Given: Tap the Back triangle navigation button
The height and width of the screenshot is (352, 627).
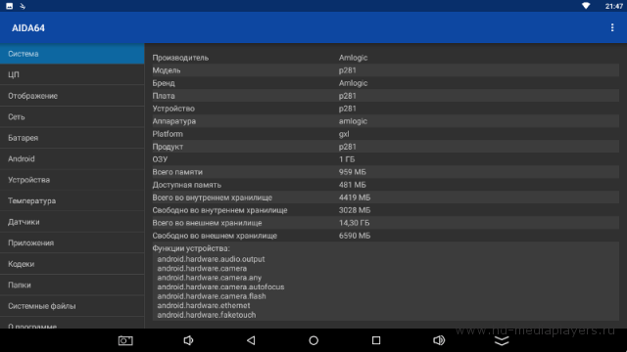Looking at the screenshot, I should (251, 340).
